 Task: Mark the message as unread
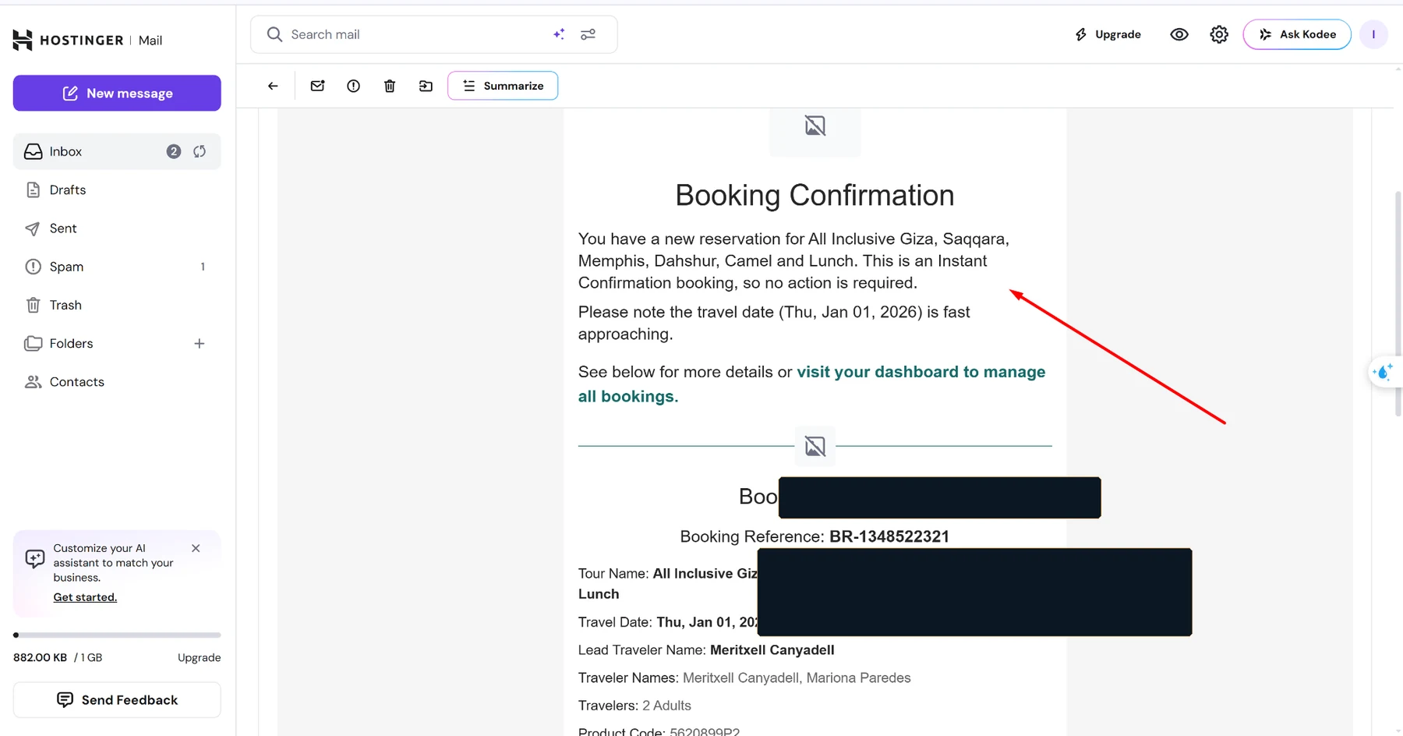tap(317, 86)
